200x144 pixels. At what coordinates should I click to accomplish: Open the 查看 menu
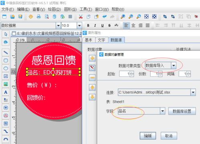pyautogui.click(x=39, y=9)
